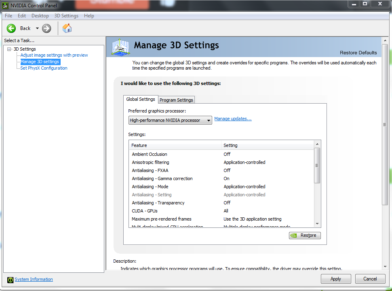Click Use the 3D application setting value
Viewport: 392px width, 291px height.
tap(252, 219)
